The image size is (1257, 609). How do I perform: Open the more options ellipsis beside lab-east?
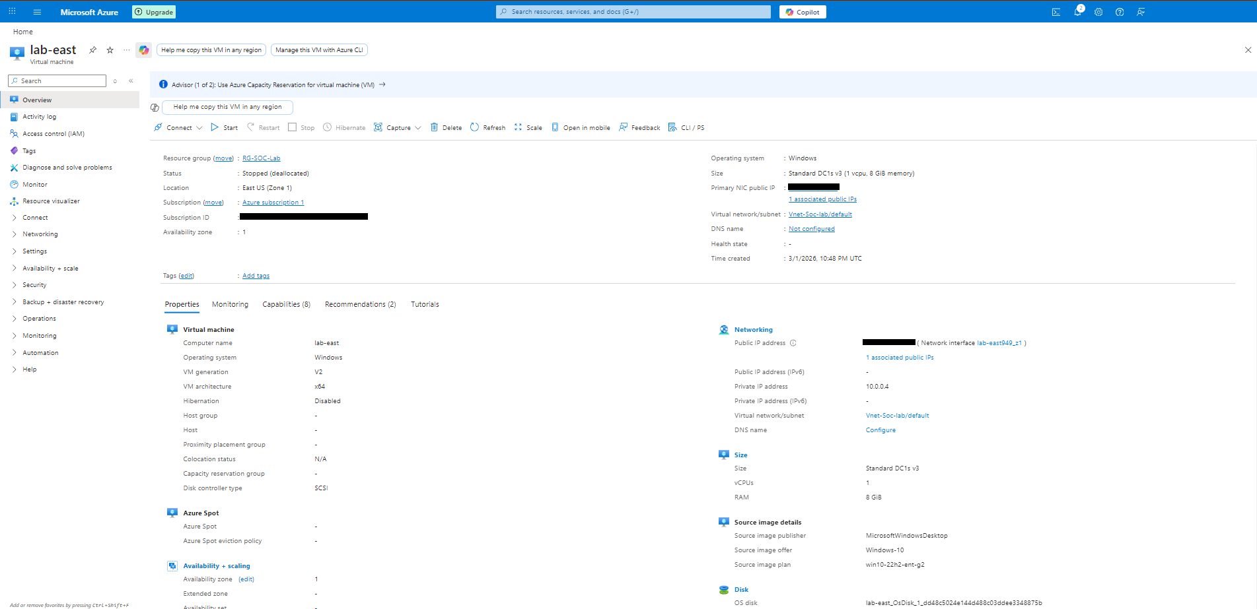tap(127, 50)
